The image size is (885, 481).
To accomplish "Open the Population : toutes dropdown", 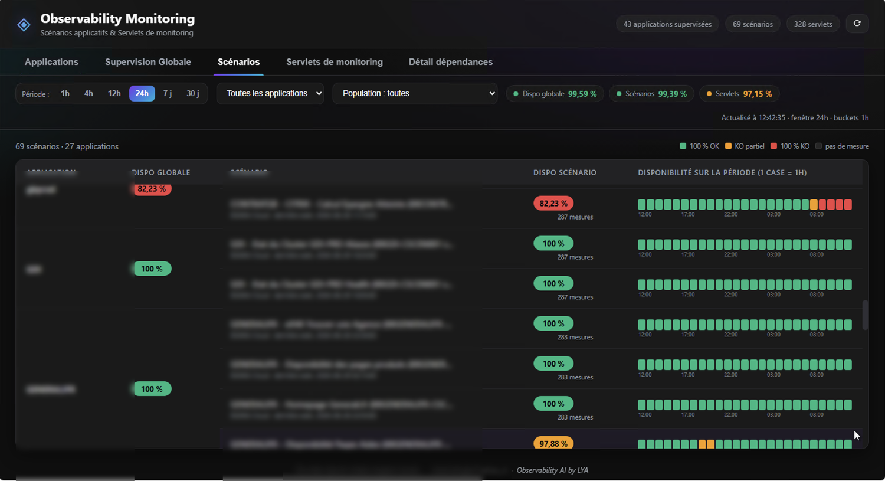I will coord(415,93).
